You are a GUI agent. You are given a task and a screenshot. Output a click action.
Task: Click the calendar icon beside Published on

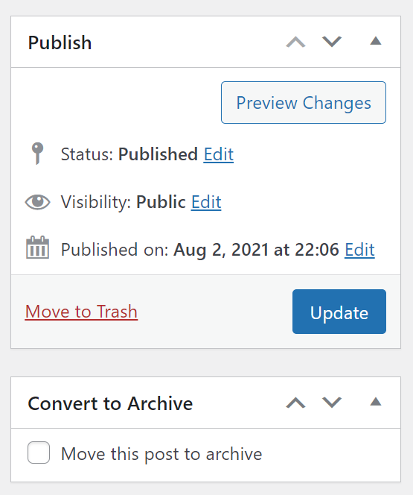[x=37, y=248]
